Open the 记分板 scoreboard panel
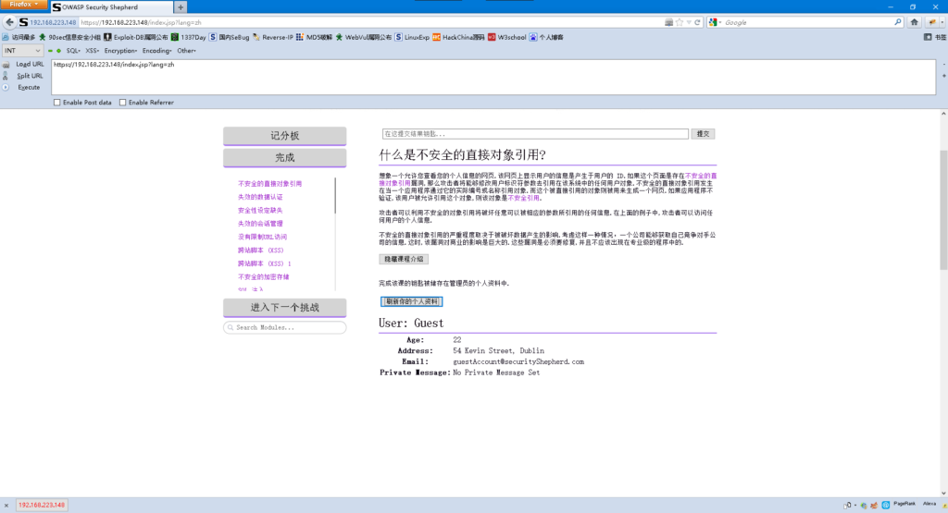Viewport: 948px width, 513px height. (285, 136)
